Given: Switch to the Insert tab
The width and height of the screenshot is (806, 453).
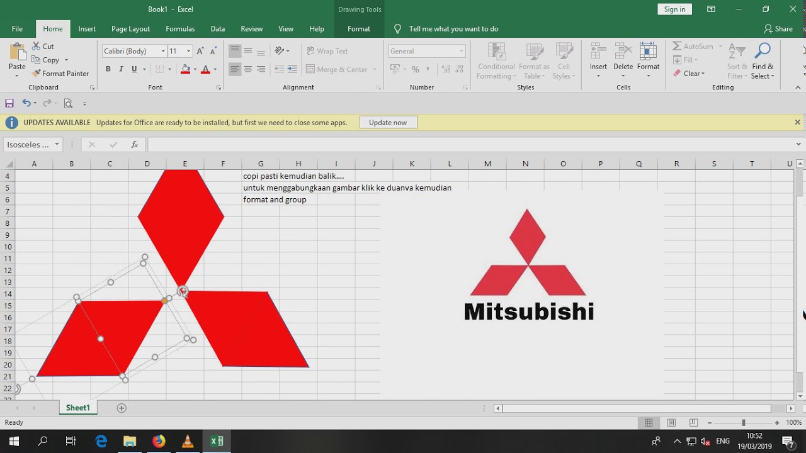Looking at the screenshot, I should [x=87, y=29].
